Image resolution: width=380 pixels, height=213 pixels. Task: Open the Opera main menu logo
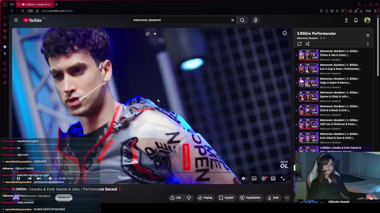5,4
